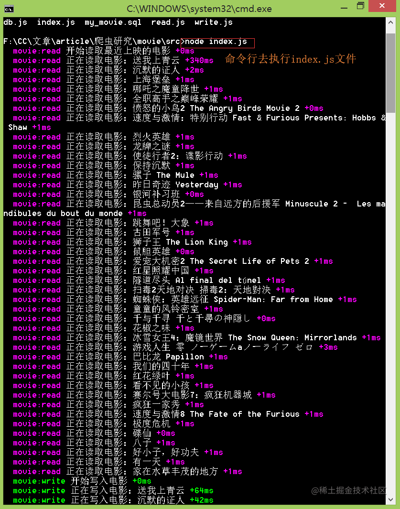Click the movie title 看不见的小孩
This screenshot has width=400, height=509.
[161, 385]
